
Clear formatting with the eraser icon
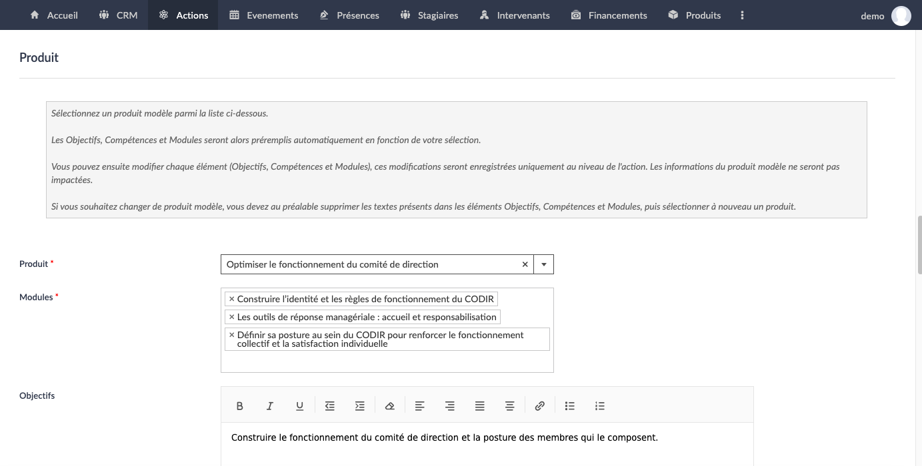pyautogui.click(x=390, y=405)
